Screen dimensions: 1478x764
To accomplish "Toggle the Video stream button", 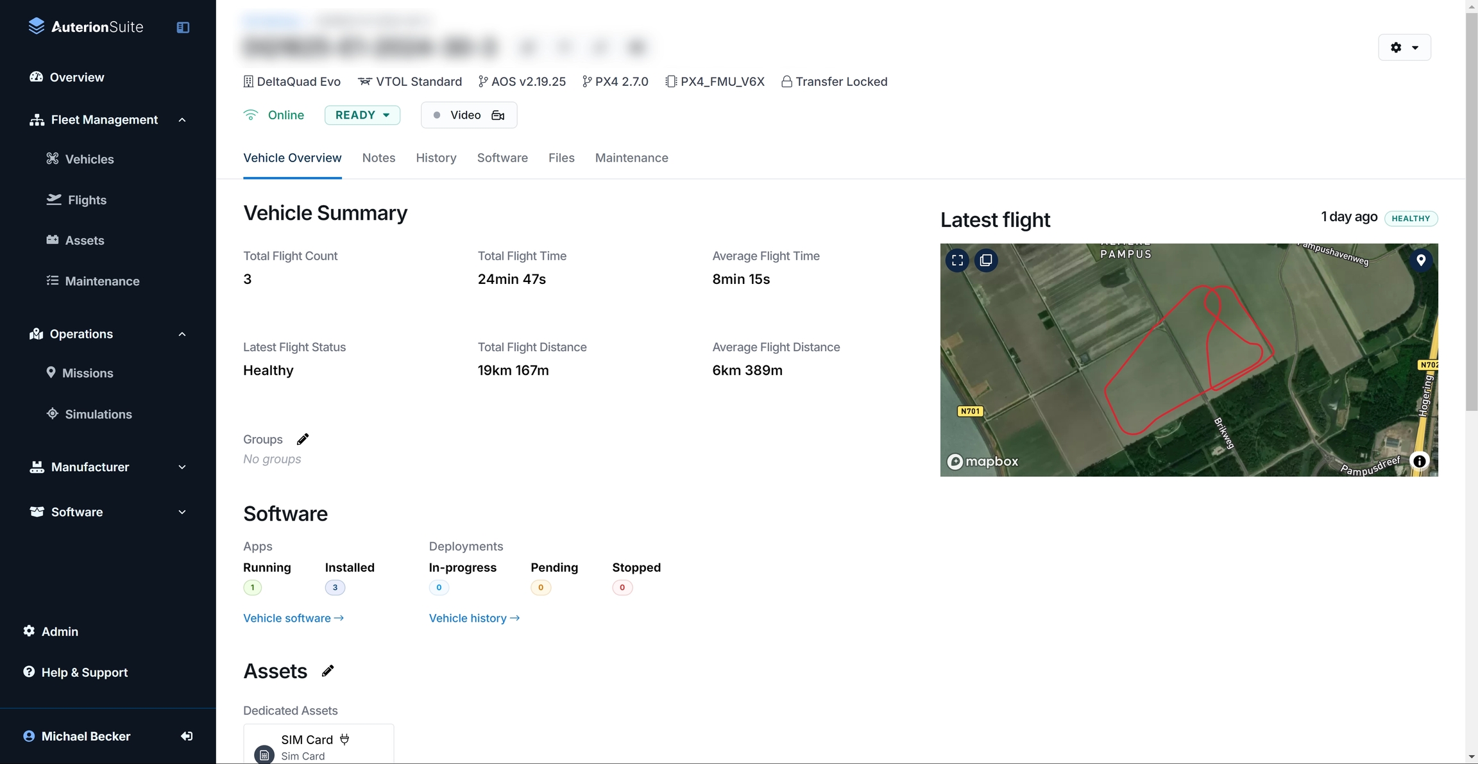I will [x=469, y=115].
